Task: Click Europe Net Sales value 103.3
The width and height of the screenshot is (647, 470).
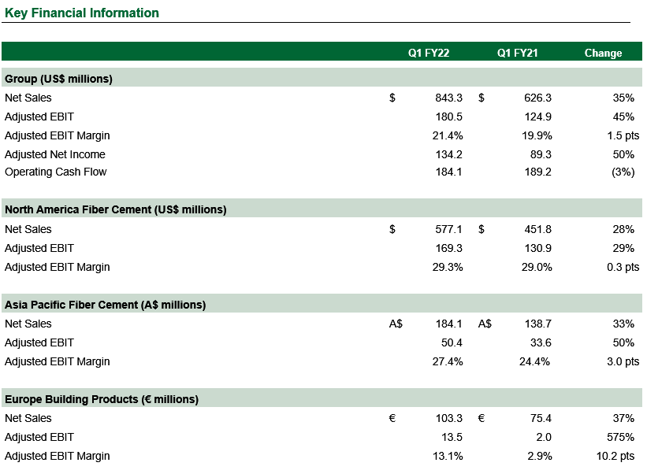Action: (x=449, y=419)
